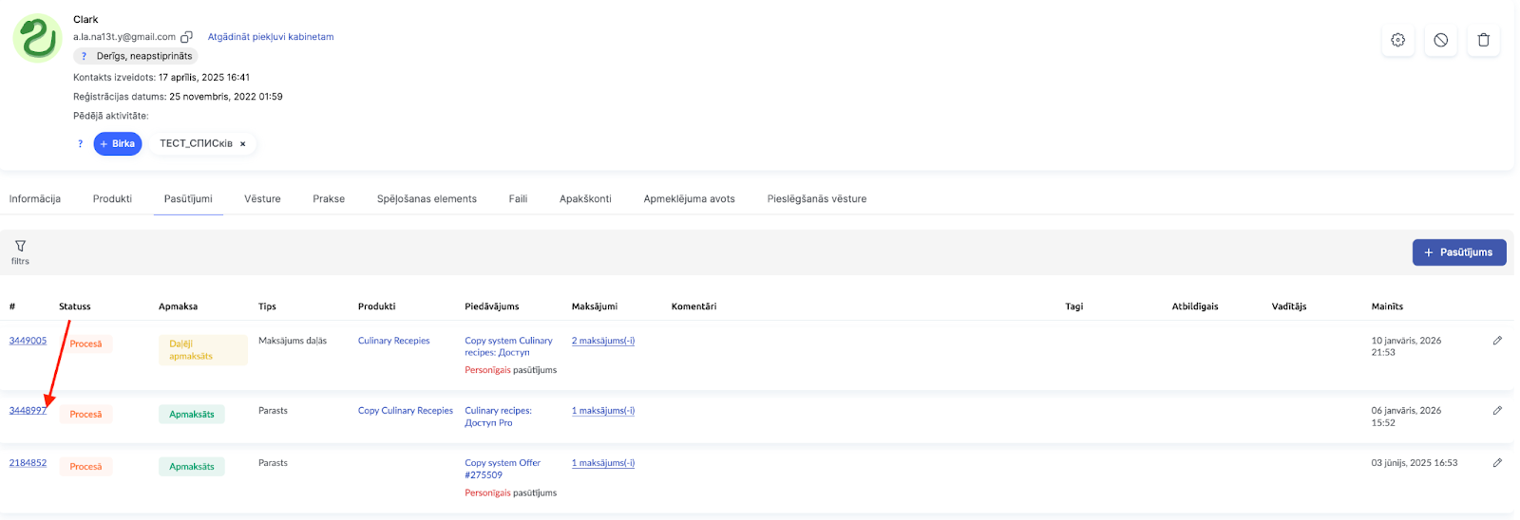1520x520 pixels.
Task: Switch to the Informācija tab
Action: point(35,199)
